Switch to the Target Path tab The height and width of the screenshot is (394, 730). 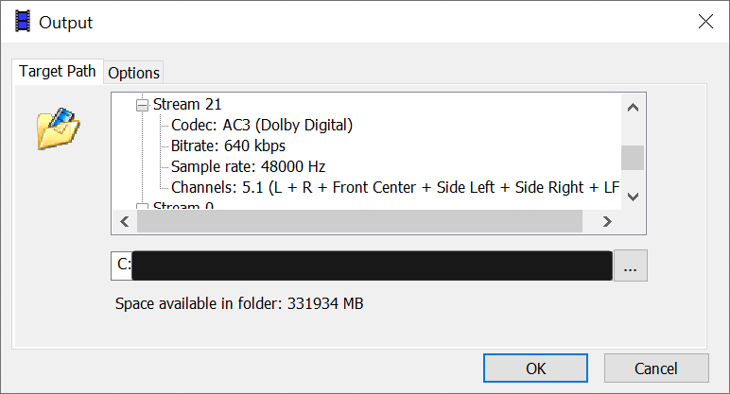click(58, 72)
